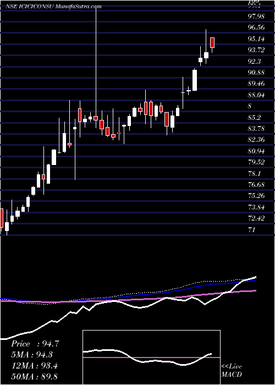Click the 73.84 price axis label
This screenshot has width=275, height=385.
point(256,207)
